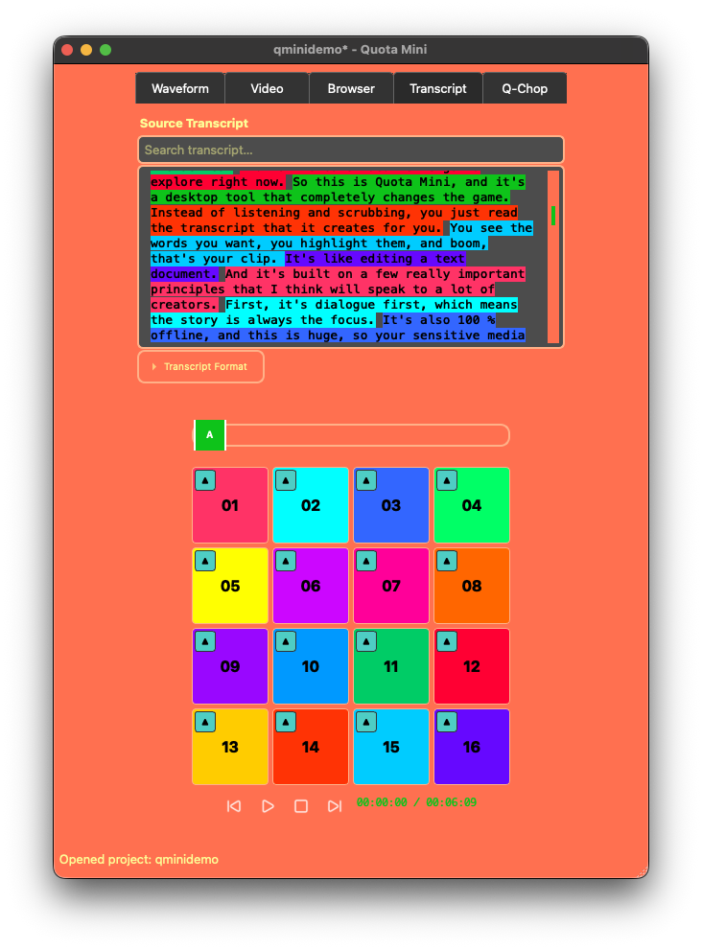
Task: Click the segment "It's like editing a text"
Action: pyautogui.click(x=375, y=259)
